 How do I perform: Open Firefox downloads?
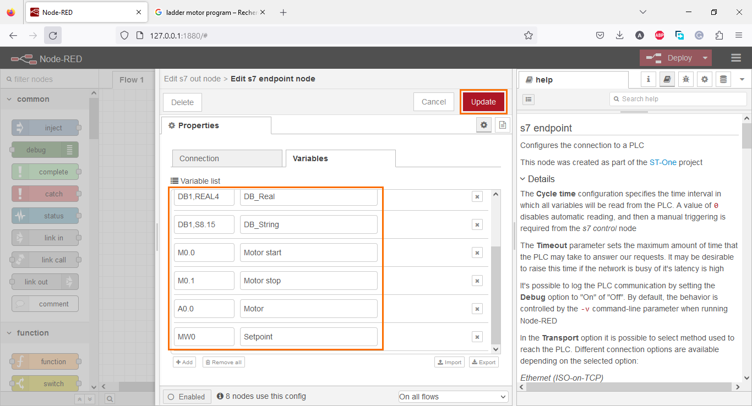pos(620,35)
